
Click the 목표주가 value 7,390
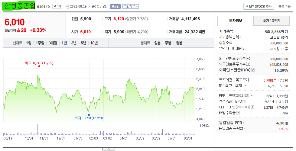tap(284, 80)
